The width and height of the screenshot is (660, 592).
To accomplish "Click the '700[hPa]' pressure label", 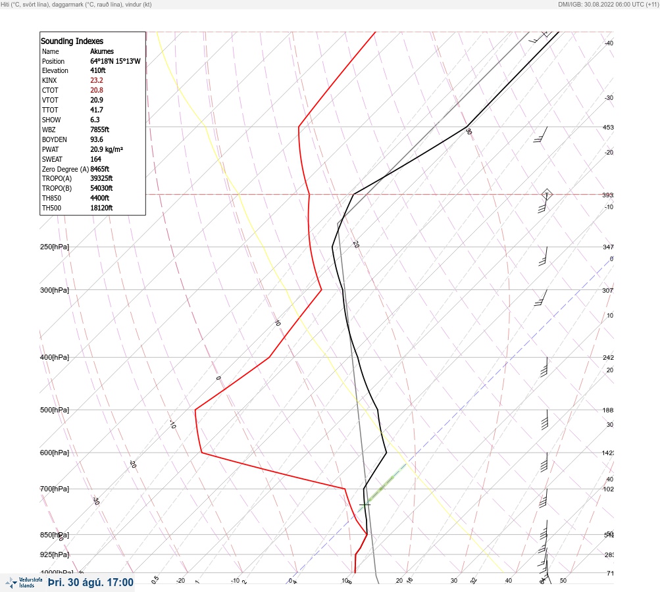I will point(55,489).
